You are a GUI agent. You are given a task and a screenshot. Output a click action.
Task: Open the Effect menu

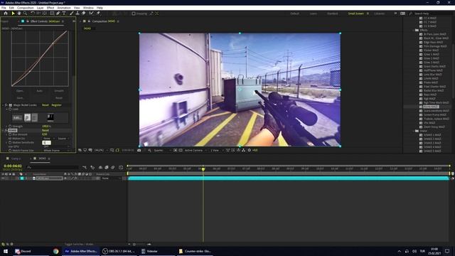click(50, 8)
